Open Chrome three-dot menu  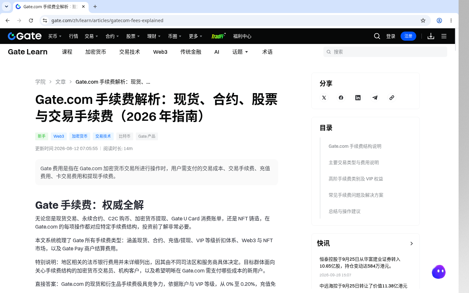pyautogui.click(x=451, y=21)
